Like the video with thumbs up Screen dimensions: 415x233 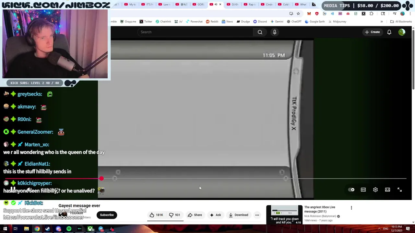coord(156,215)
